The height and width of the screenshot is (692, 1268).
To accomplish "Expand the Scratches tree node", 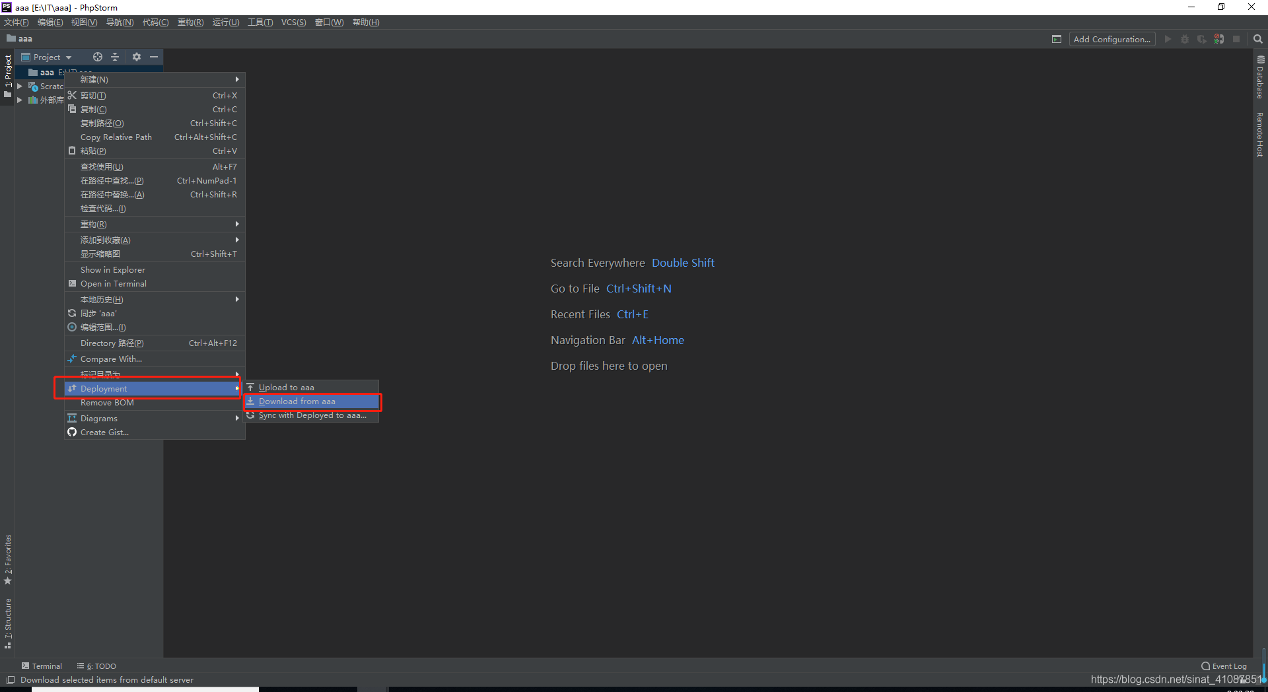I will tap(20, 86).
